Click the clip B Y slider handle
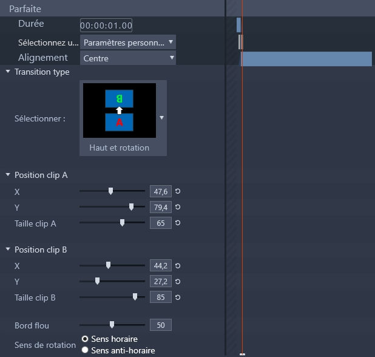This screenshot has width=375, height=357. (x=97, y=281)
